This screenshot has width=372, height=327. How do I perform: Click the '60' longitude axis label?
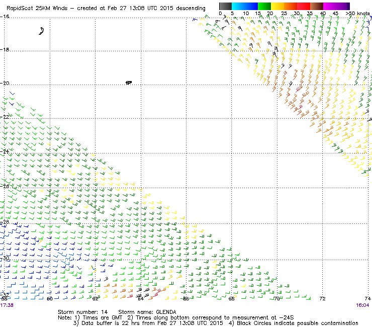pos(50,298)
